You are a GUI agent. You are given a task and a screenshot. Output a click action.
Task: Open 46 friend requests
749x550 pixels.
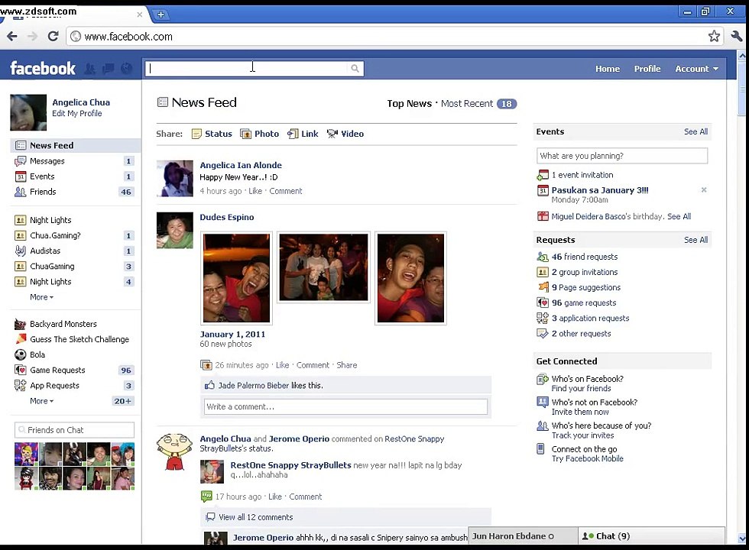584,257
